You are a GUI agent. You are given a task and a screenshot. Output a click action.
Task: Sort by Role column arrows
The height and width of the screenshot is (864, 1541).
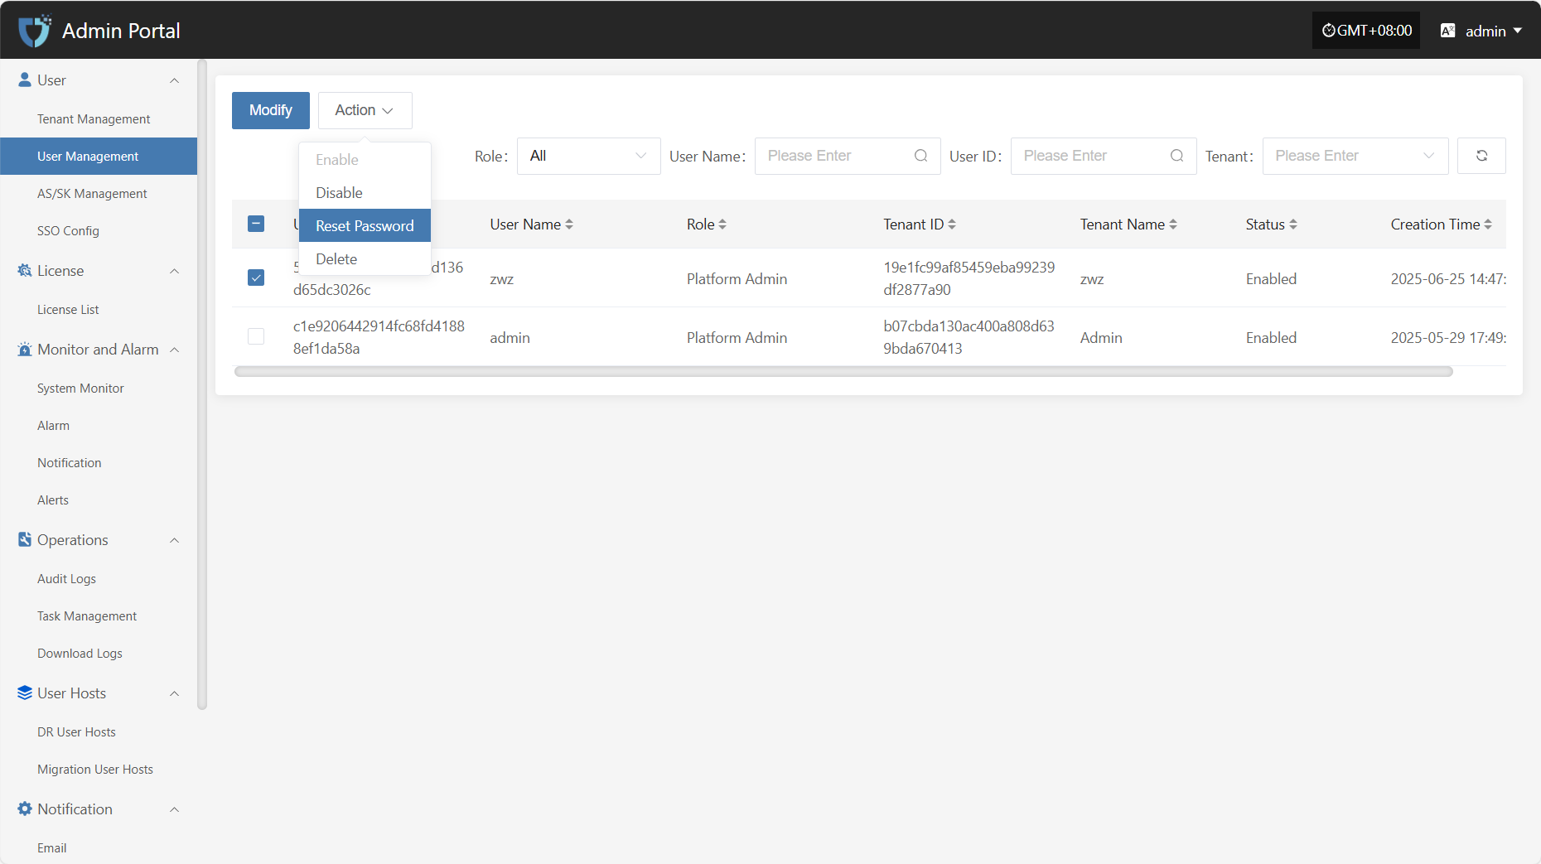(x=722, y=224)
